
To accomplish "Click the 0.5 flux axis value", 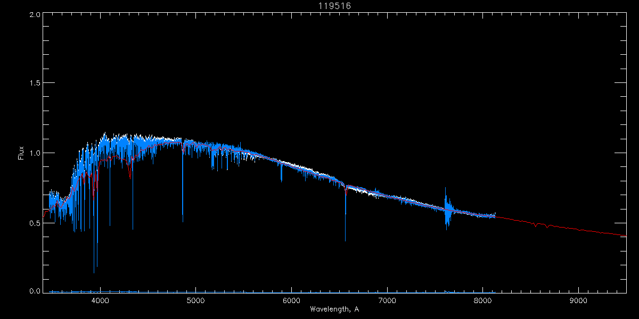I will [34, 223].
